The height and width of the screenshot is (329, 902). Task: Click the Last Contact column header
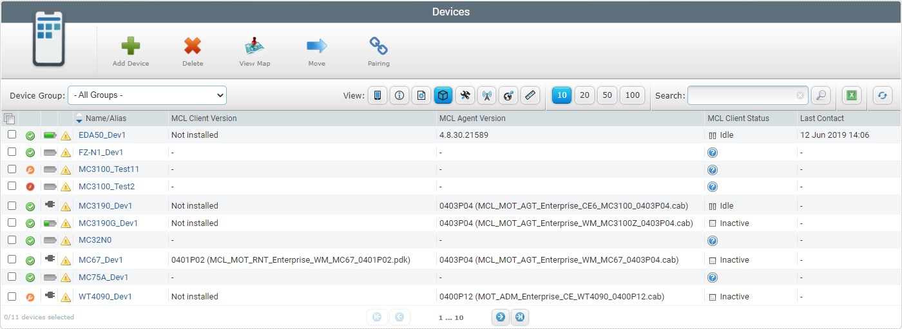click(x=822, y=118)
